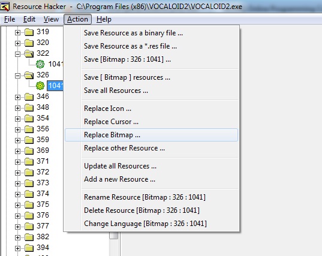
Task: Select tree label 356
Action: pyautogui.click(x=43, y=129)
